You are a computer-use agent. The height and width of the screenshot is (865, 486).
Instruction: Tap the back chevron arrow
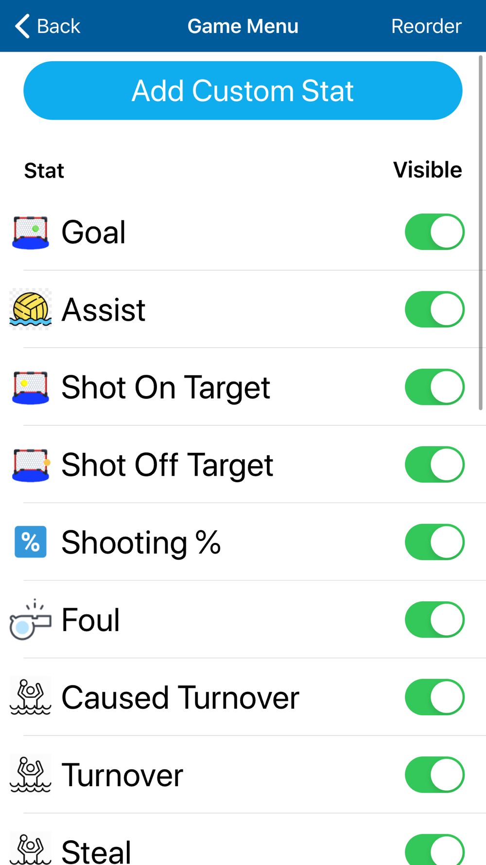22,26
